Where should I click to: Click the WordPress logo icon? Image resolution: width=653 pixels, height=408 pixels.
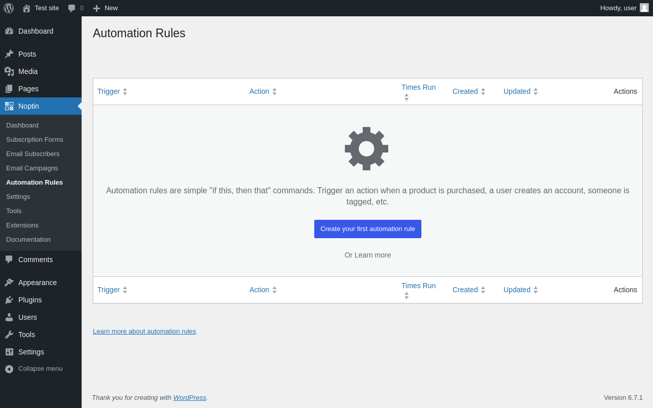(9, 8)
